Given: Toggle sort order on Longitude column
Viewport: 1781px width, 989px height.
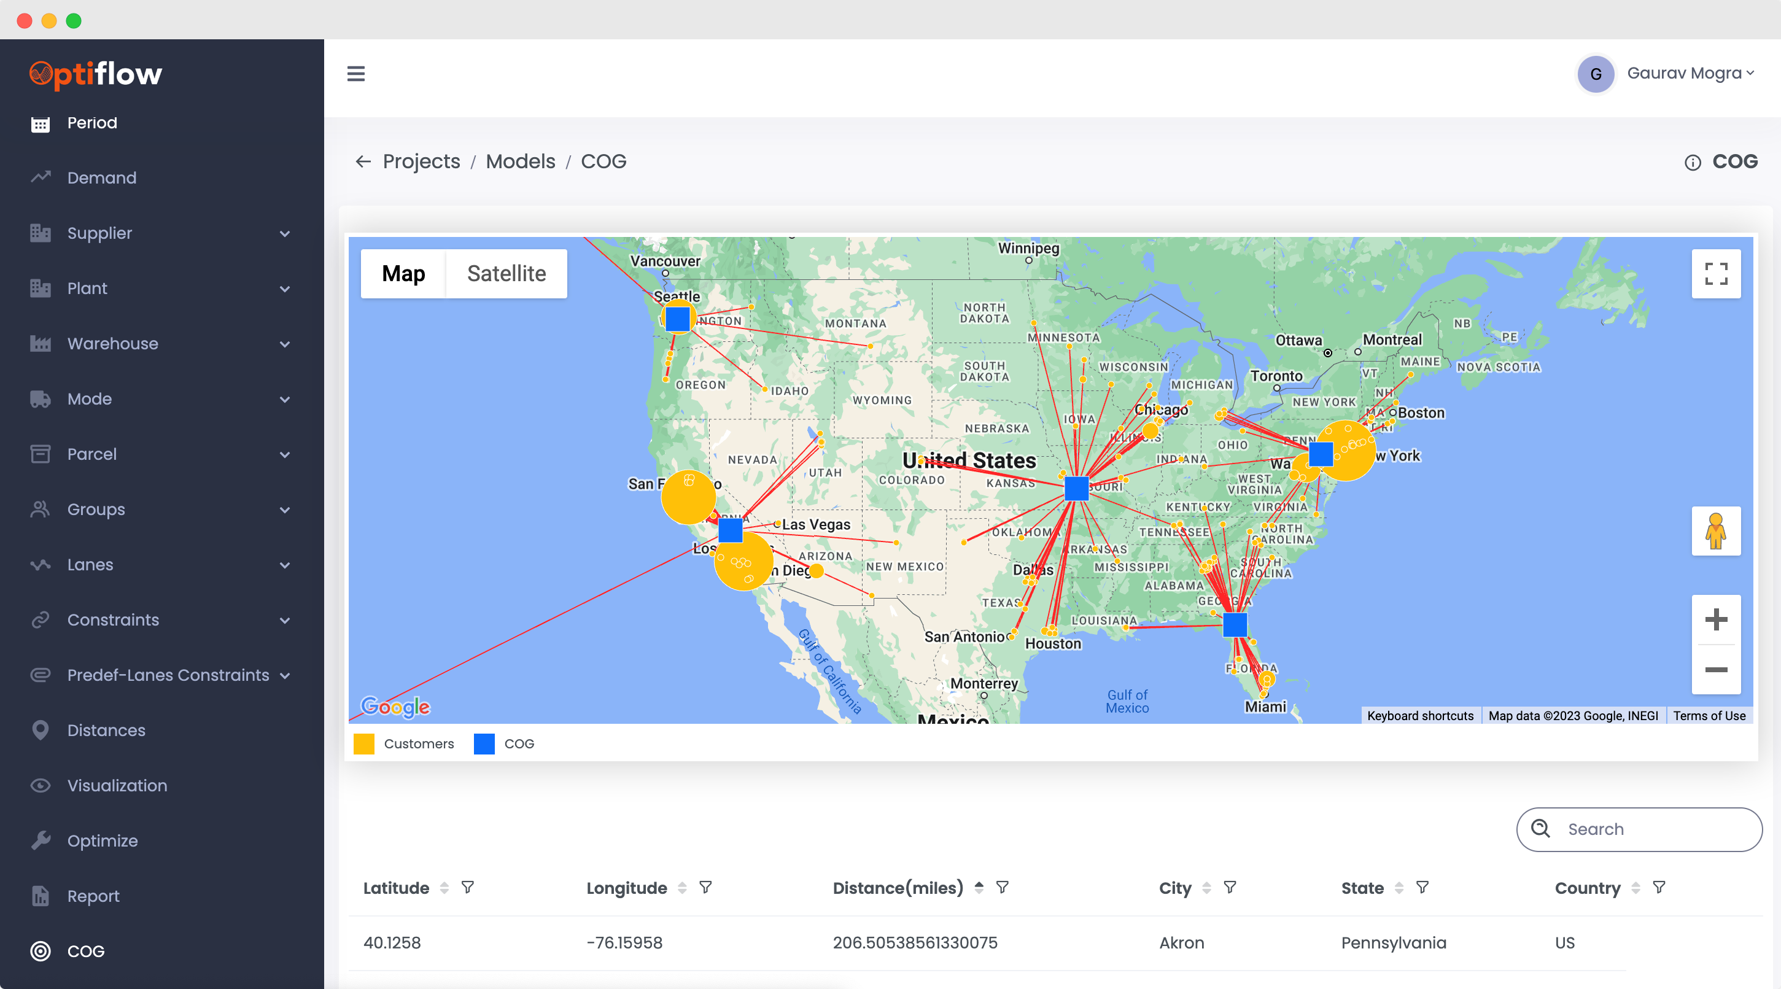Looking at the screenshot, I should pos(681,888).
